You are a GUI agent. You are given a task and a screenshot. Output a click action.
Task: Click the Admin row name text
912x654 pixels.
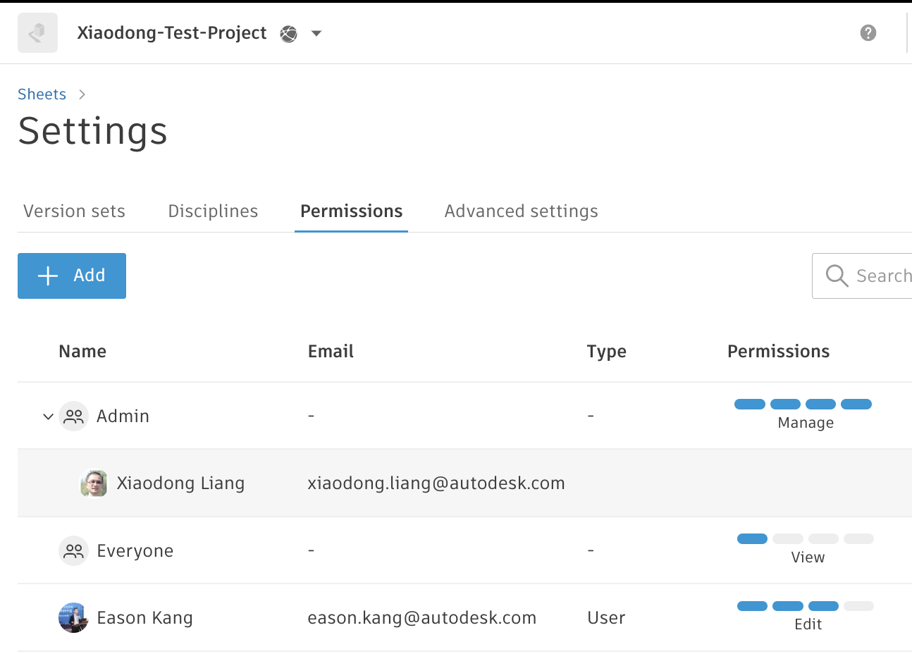pos(123,416)
